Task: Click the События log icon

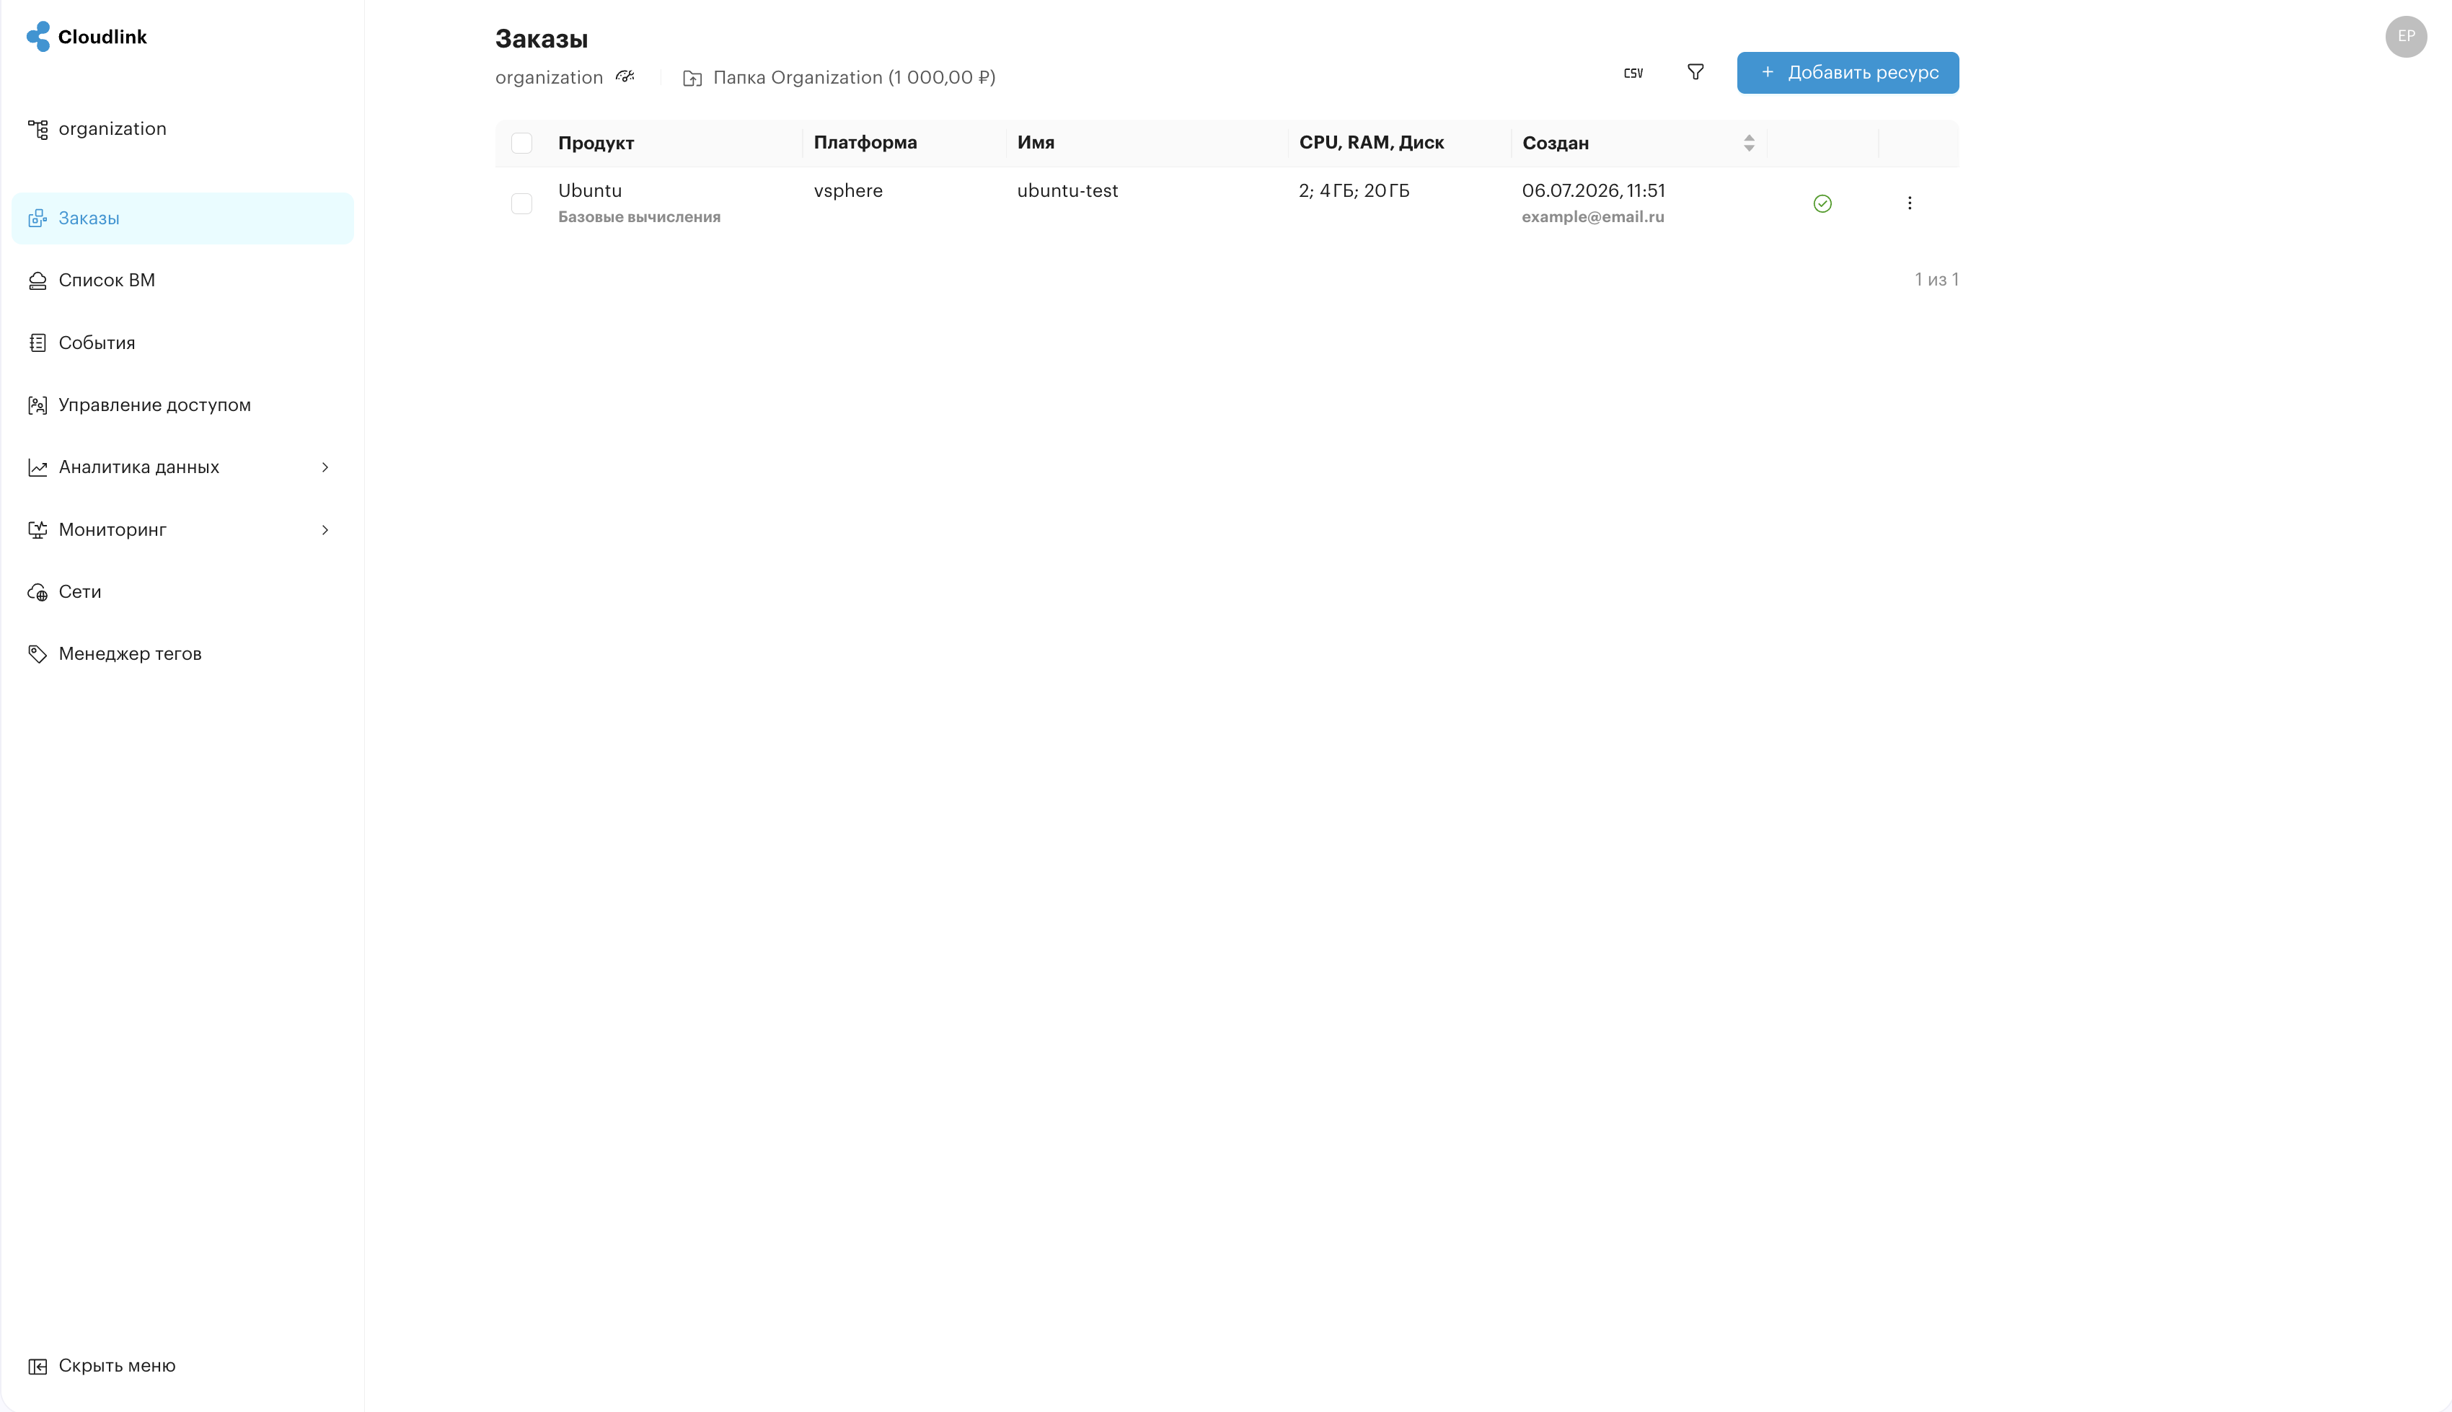Action: (x=38, y=343)
